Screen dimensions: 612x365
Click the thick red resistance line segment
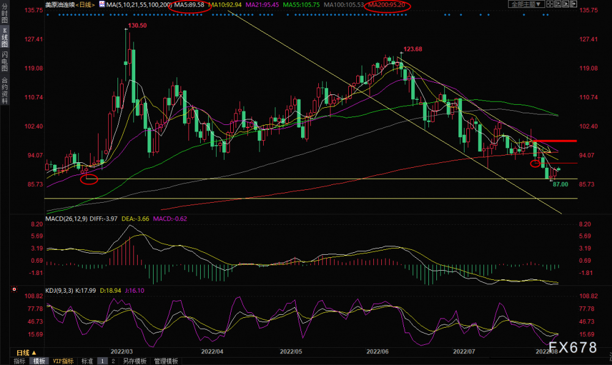(x=554, y=140)
